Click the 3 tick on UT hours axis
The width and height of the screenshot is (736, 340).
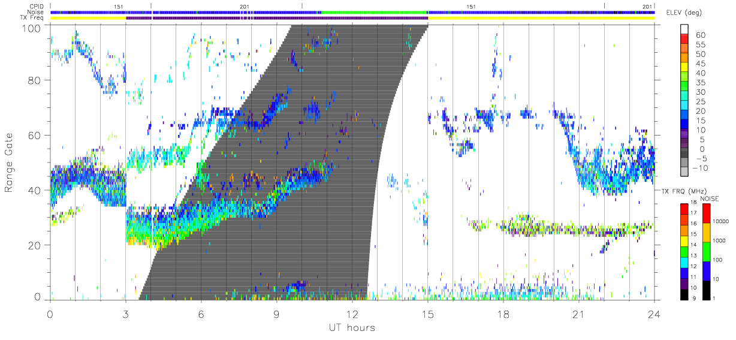(126, 314)
